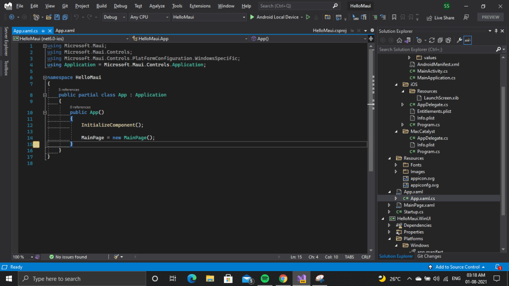Open the Any CPU platform dropdown
This screenshot has height=286, width=509.
click(148, 17)
